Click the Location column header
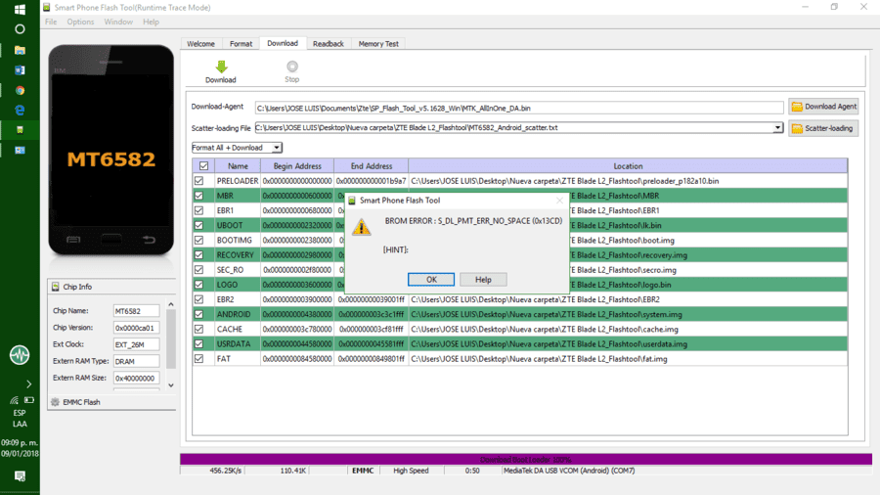Viewport: 880px width, 495px height. (628, 166)
